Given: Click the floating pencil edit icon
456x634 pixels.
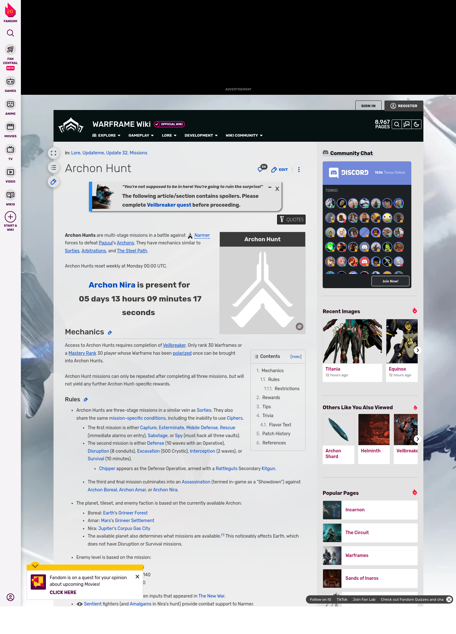Looking at the screenshot, I should coord(54,182).
